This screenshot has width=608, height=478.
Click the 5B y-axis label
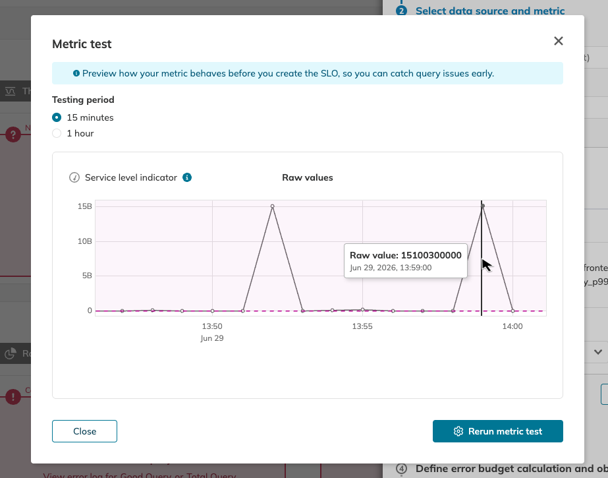[x=87, y=276]
